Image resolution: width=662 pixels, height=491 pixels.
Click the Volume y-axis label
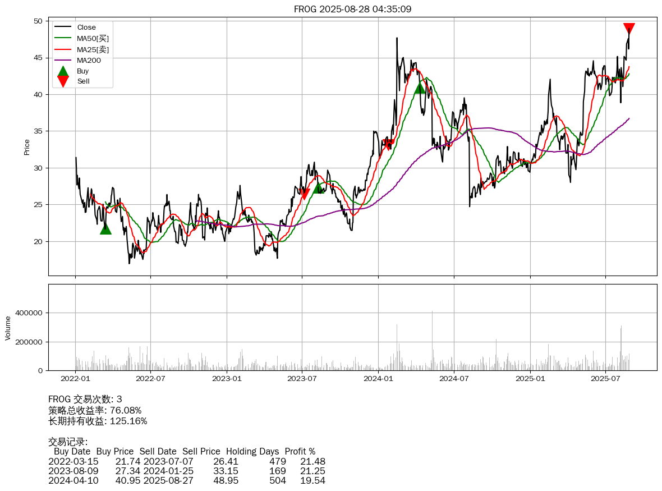pos(8,328)
